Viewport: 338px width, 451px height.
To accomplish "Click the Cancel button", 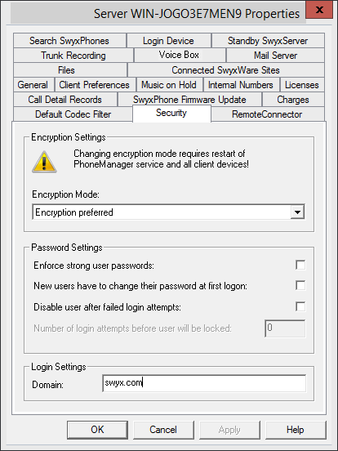I will point(163,430).
